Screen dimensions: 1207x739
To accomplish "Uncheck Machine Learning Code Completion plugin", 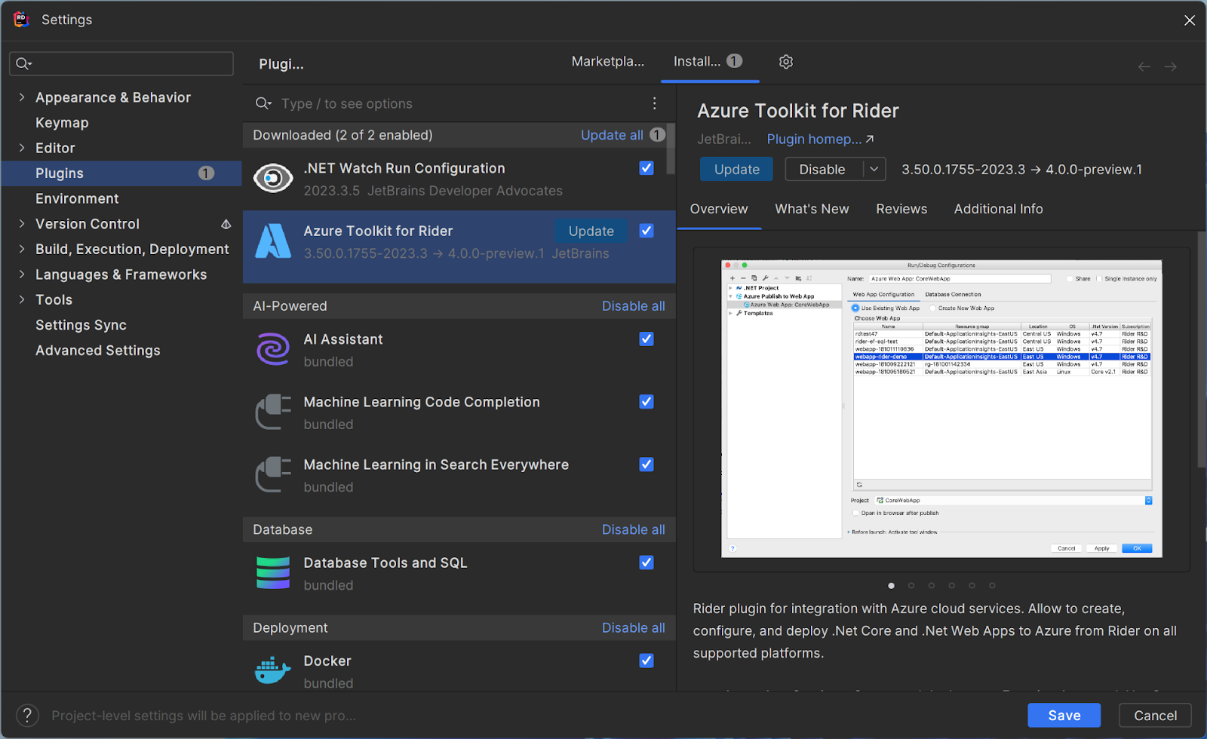I will [x=646, y=402].
